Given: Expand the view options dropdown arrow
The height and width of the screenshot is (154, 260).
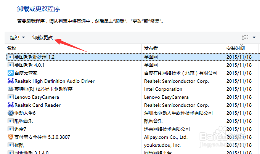Looking at the screenshot, I should click(254, 37).
